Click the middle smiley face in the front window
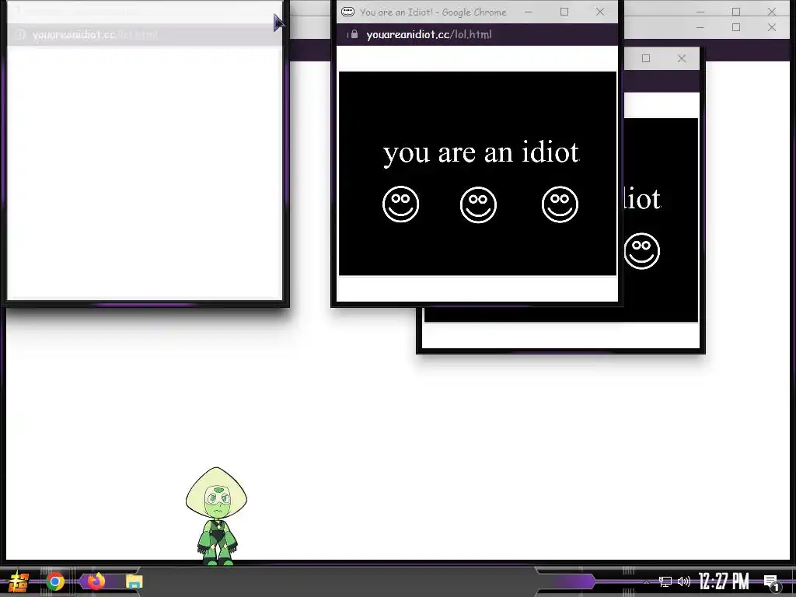796x597 pixels. [478, 204]
